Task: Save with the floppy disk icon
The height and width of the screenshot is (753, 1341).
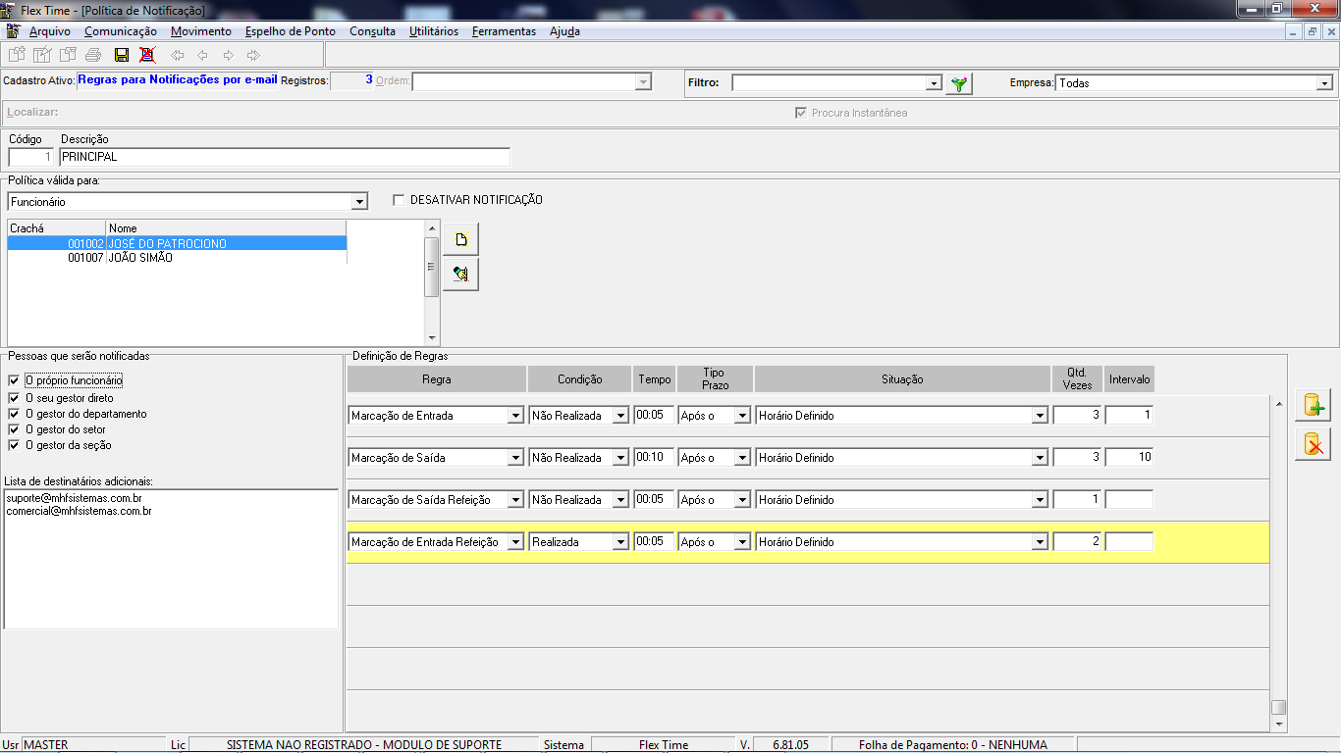Action: coord(122,55)
